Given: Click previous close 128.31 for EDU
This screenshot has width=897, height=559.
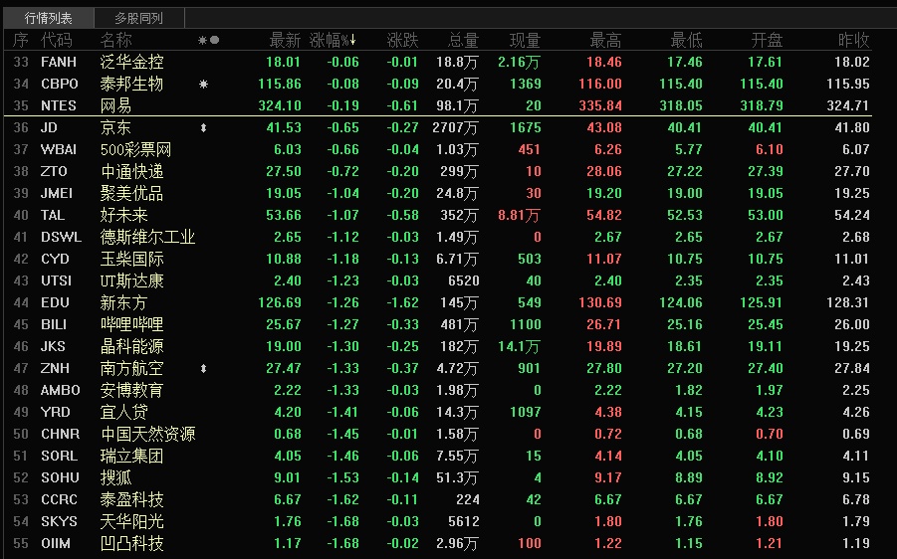Looking at the screenshot, I should click(848, 303).
